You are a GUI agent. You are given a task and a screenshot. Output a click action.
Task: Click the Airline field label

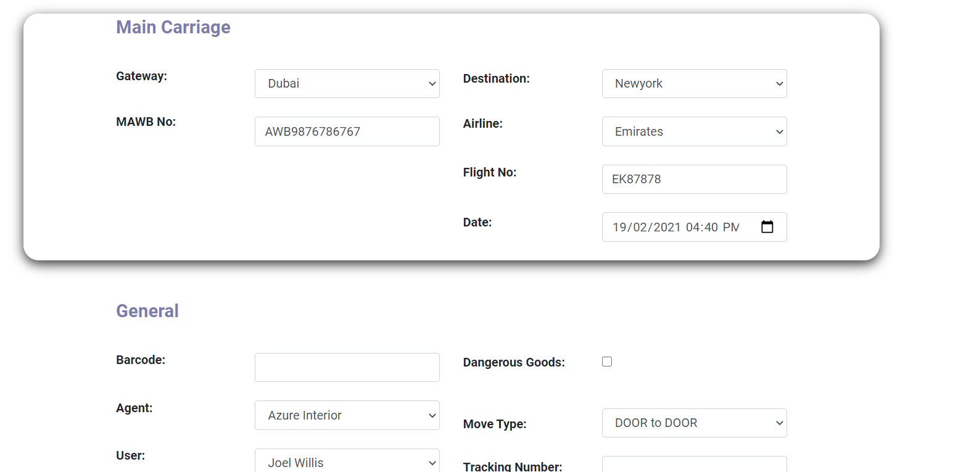[482, 124]
